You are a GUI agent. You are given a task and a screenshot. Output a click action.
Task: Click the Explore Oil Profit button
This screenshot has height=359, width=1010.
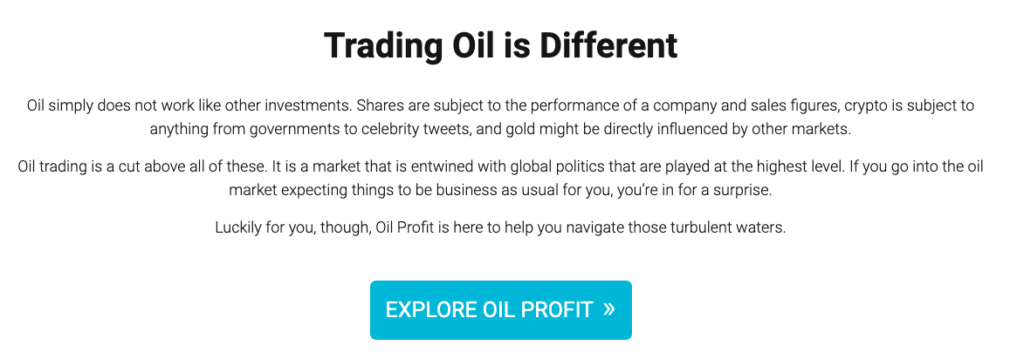[500, 310]
